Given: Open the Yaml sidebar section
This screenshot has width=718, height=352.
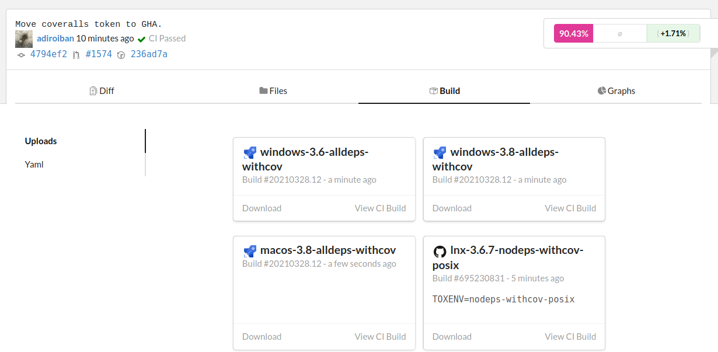Looking at the screenshot, I should pos(34,165).
